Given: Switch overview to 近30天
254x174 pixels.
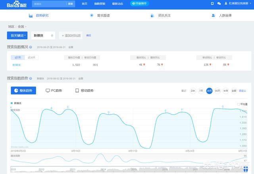Looking at the screenshot, I should 31,57.
